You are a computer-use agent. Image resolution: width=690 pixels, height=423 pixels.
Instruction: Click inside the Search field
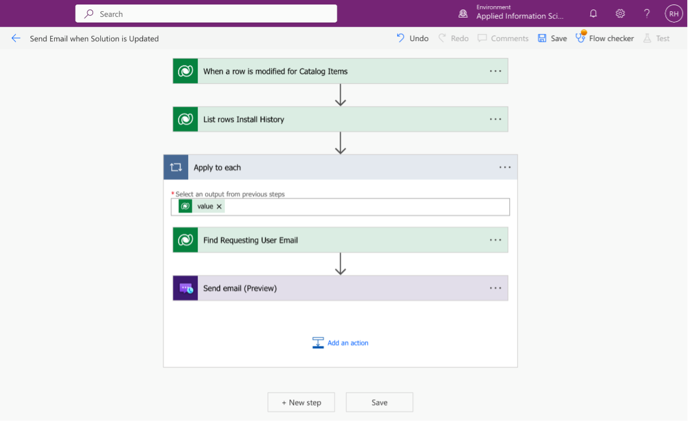point(206,13)
